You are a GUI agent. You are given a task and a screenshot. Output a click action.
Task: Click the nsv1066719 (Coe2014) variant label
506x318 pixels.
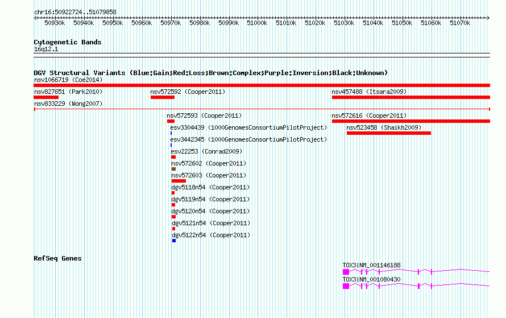click(68, 80)
